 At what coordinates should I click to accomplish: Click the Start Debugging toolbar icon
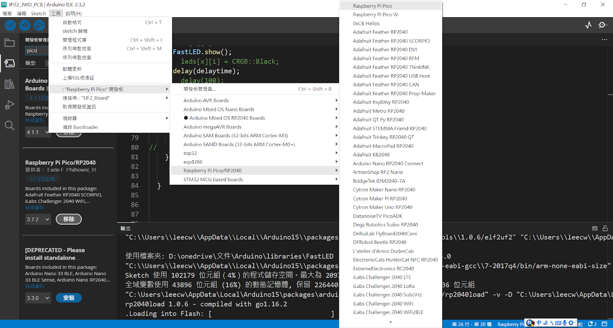click(x=39, y=25)
